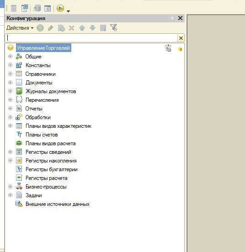Image resolution: width=245 pixels, height=252 pixels.
Task: Click the Отчеты chart icon
Action: pos(19,108)
